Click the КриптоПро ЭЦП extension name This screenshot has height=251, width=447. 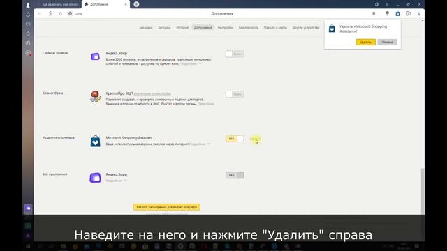point(119,93)
